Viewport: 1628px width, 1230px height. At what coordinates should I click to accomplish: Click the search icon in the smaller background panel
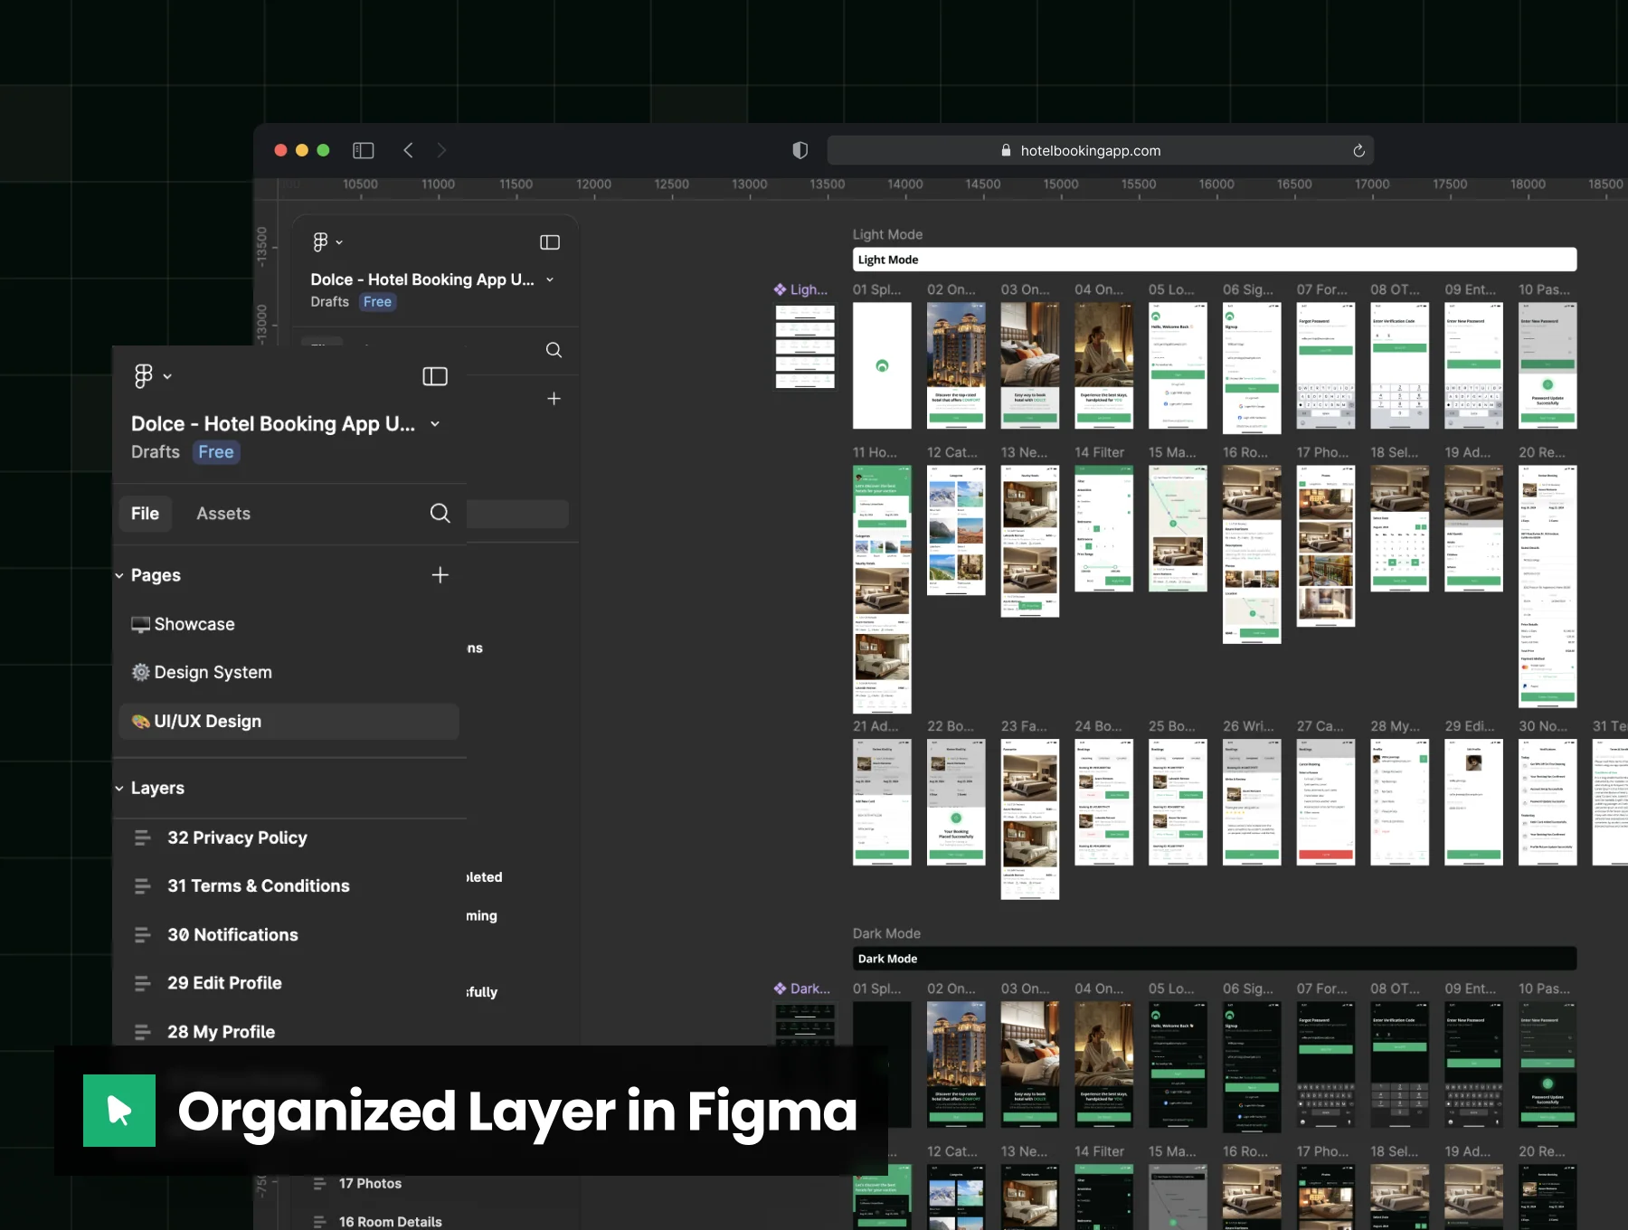click(554, 350)
